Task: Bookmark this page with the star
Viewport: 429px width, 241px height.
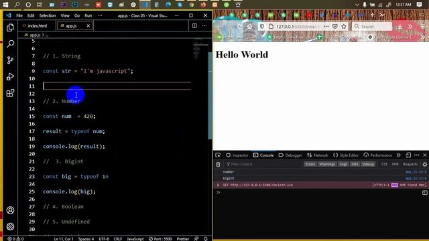Action: pos(344,27)
